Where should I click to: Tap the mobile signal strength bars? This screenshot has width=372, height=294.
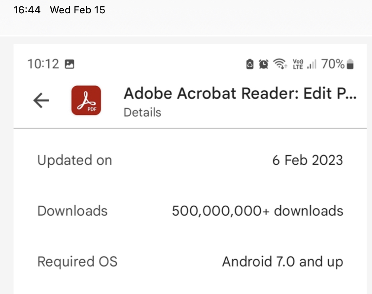tap(312, 64)
